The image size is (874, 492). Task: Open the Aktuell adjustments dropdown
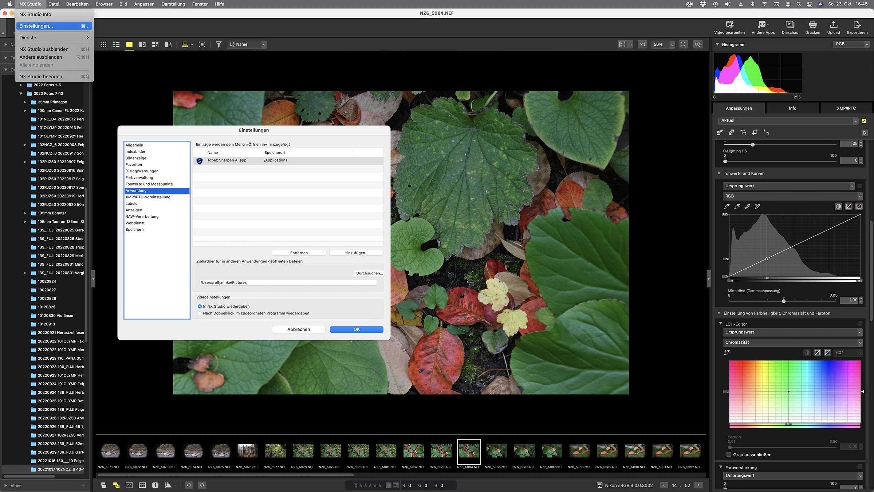pyautogui.click(x=788, y=121)
